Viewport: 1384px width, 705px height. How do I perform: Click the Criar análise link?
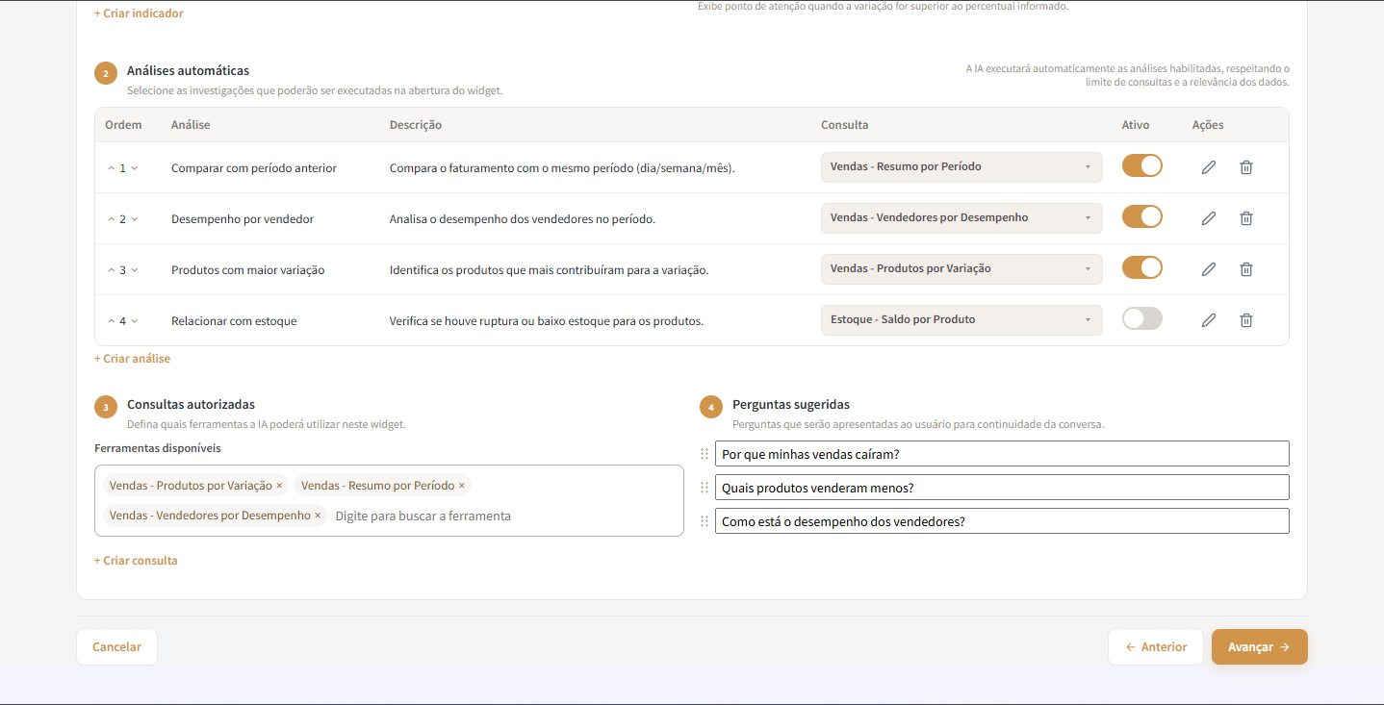coord(132,359)
